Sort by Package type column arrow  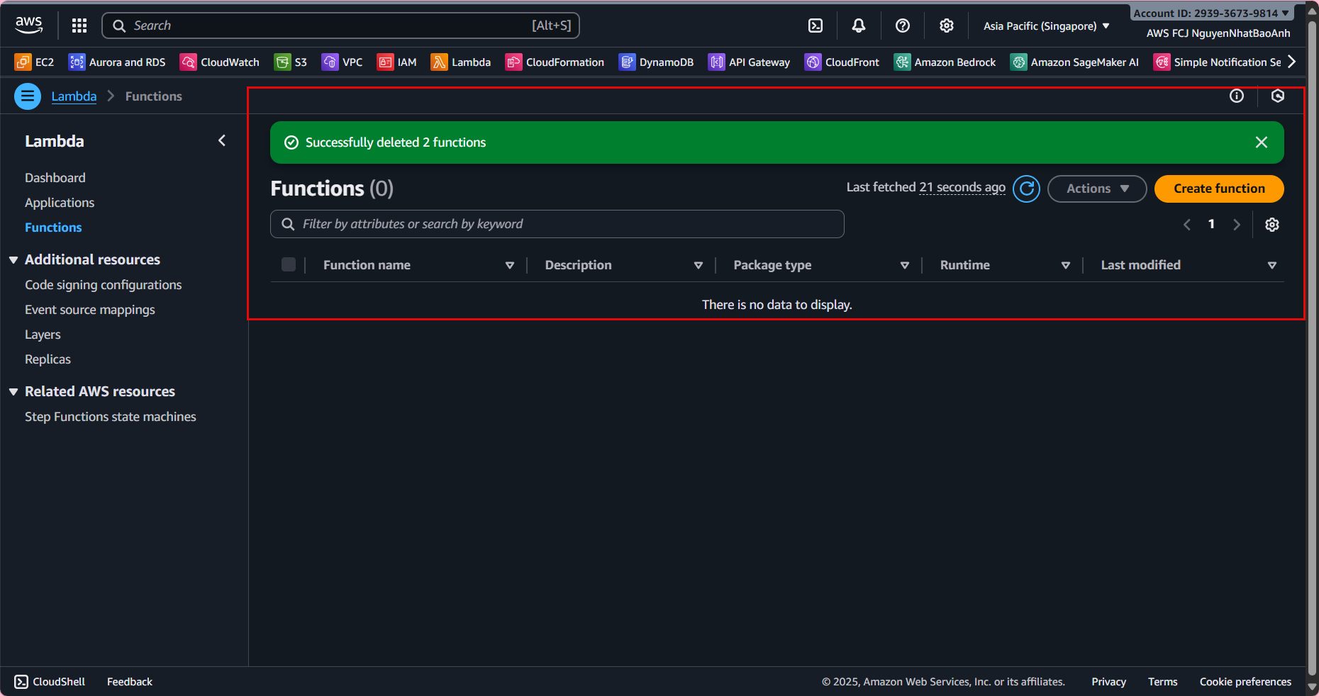point(905,265)
